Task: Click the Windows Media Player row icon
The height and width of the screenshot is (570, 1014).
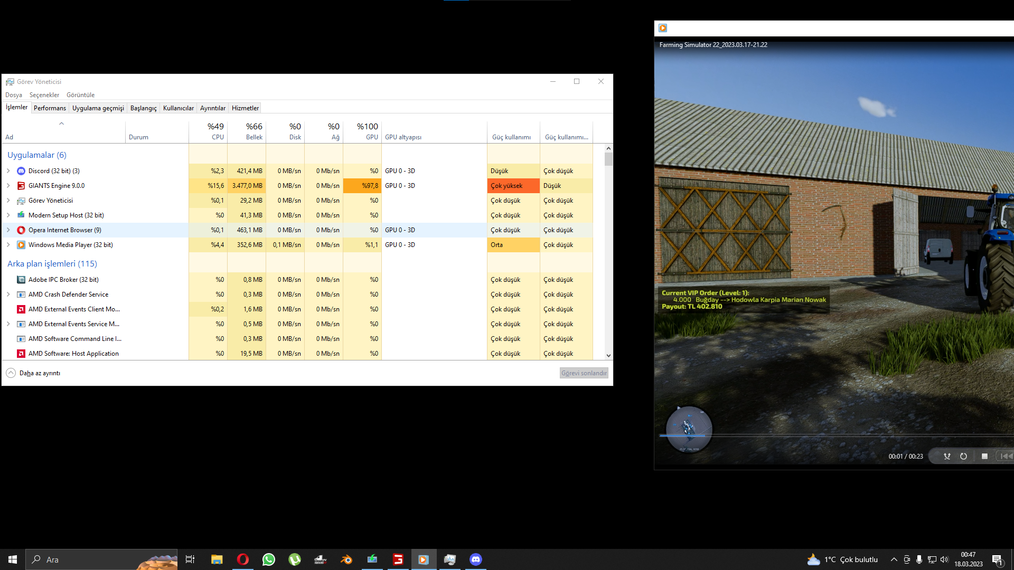Action: coord(21,245)
